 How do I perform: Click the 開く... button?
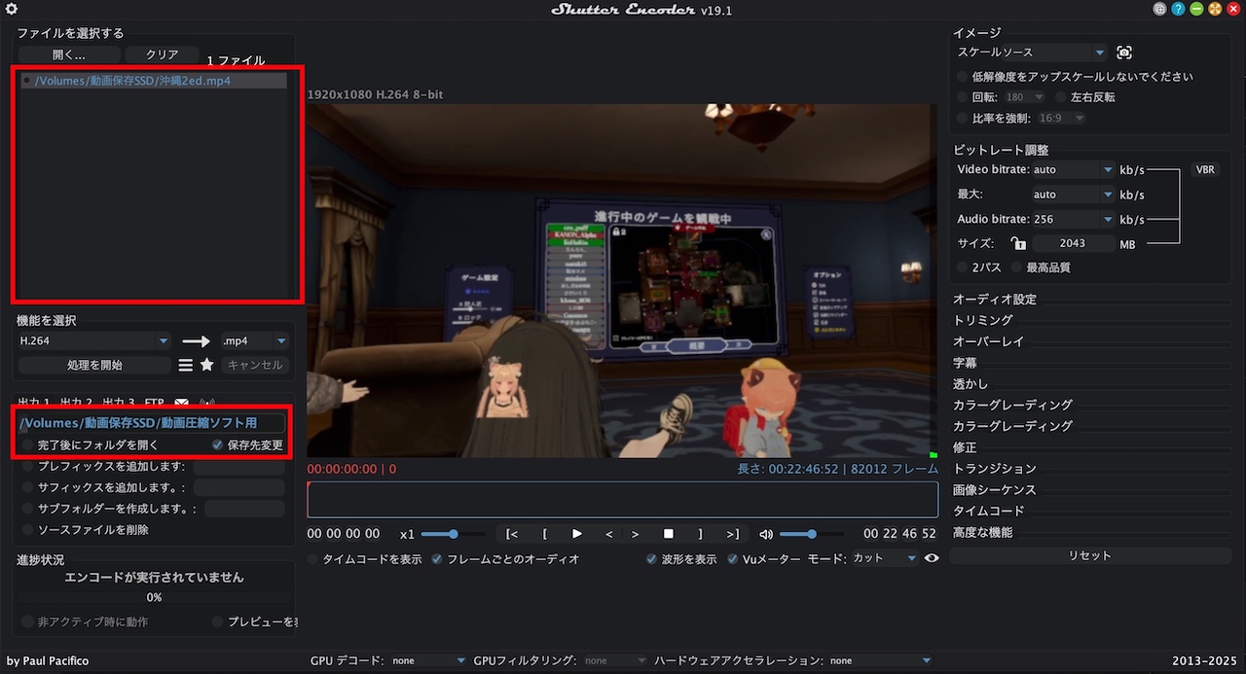click(69, 55)
